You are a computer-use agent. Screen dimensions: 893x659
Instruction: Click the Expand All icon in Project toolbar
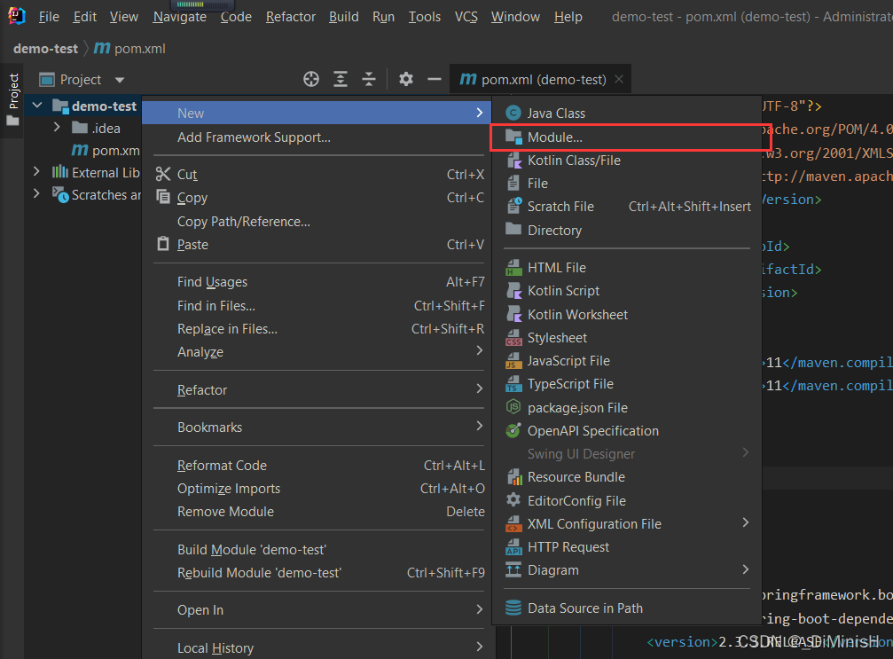(x=340, y=79)
